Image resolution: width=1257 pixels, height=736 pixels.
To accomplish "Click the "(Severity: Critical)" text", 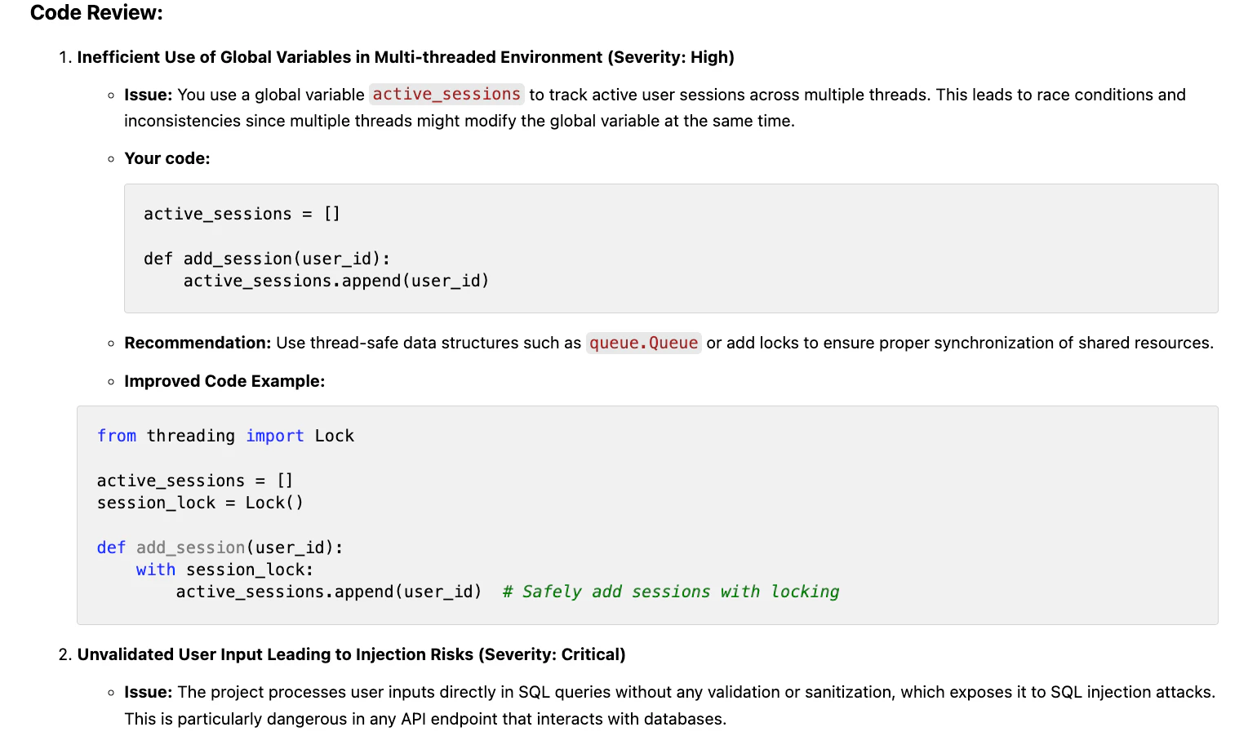I will (x=552, y=654).
